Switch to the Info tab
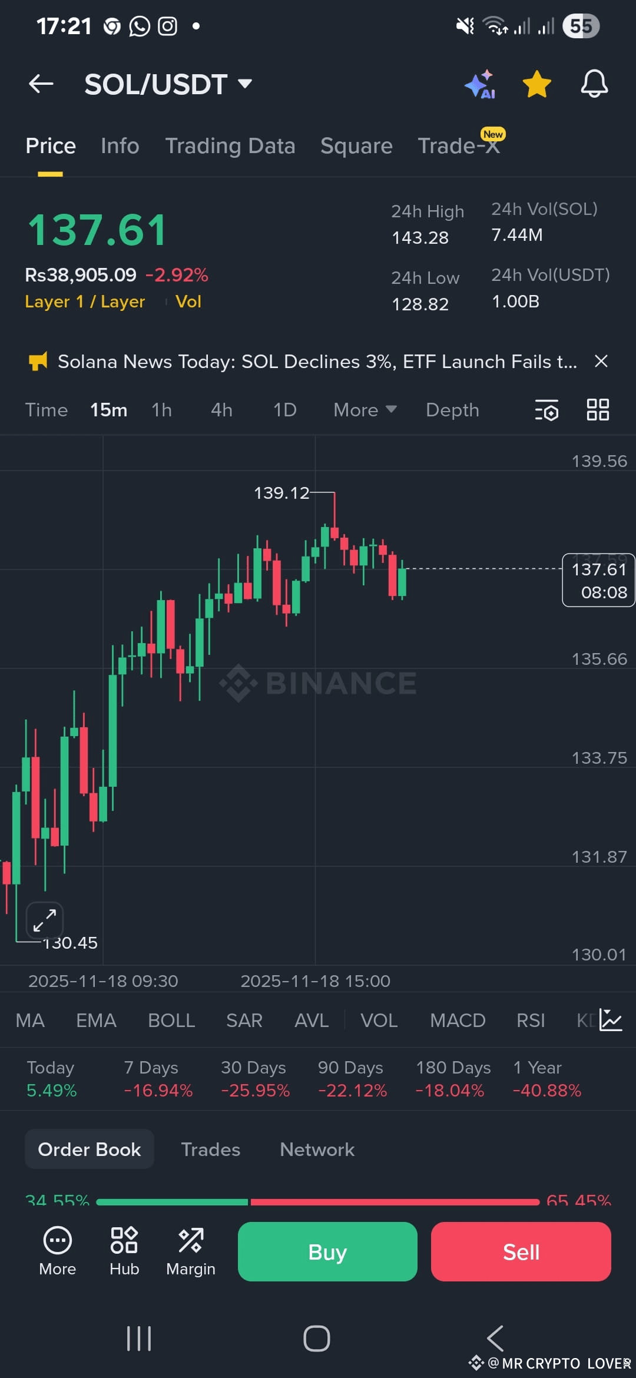Viewport: 636px width, 1378px height. coord(120,146)
